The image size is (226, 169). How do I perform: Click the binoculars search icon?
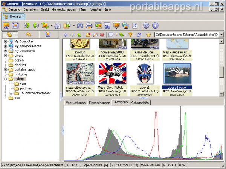80,26
